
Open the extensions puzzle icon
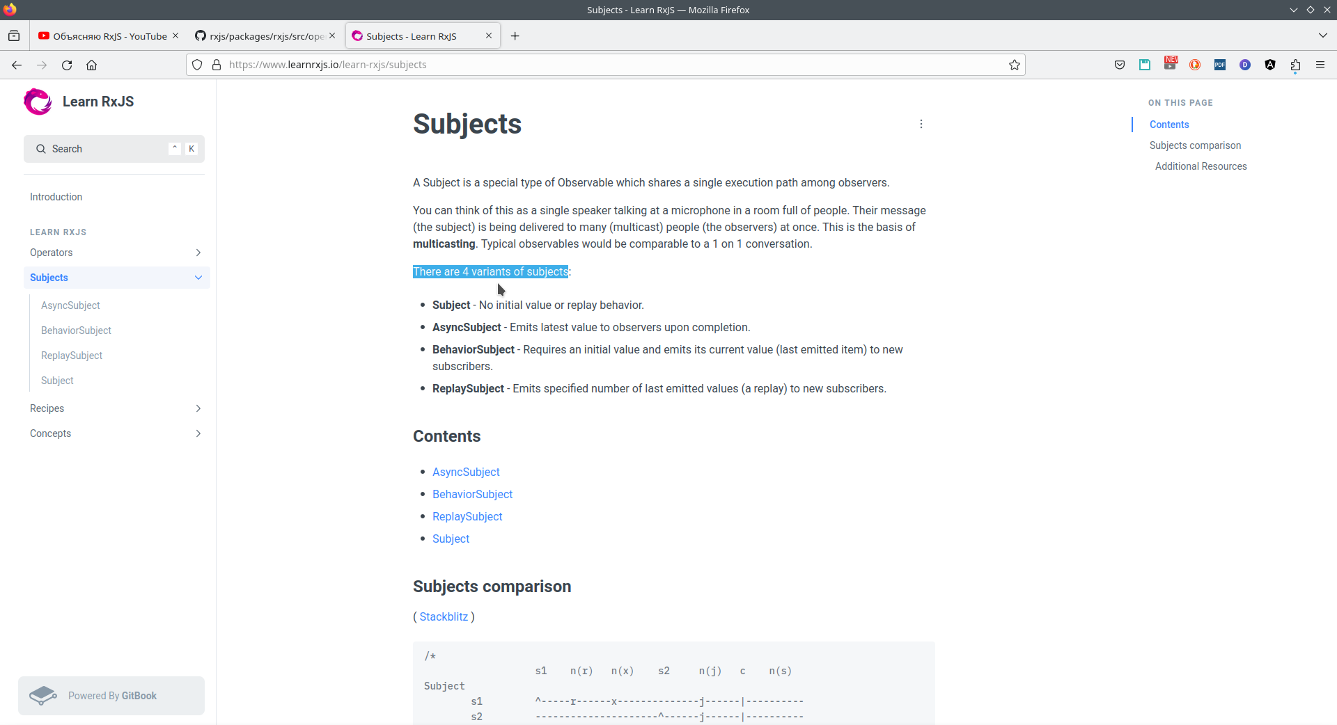click(x=1295, y=65)
